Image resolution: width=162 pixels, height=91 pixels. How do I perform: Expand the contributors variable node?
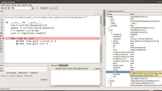(x=112, y=34)
